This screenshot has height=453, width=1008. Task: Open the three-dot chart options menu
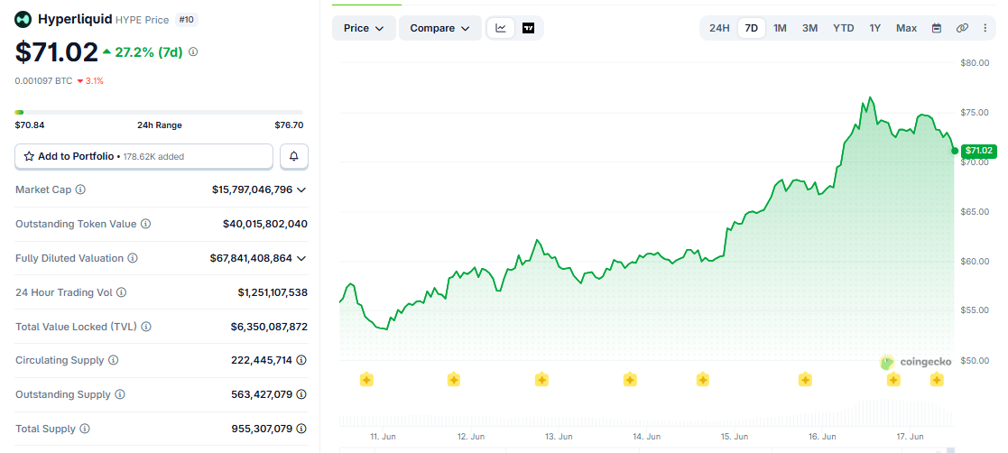pyautogui.click(x=985, y=28)
